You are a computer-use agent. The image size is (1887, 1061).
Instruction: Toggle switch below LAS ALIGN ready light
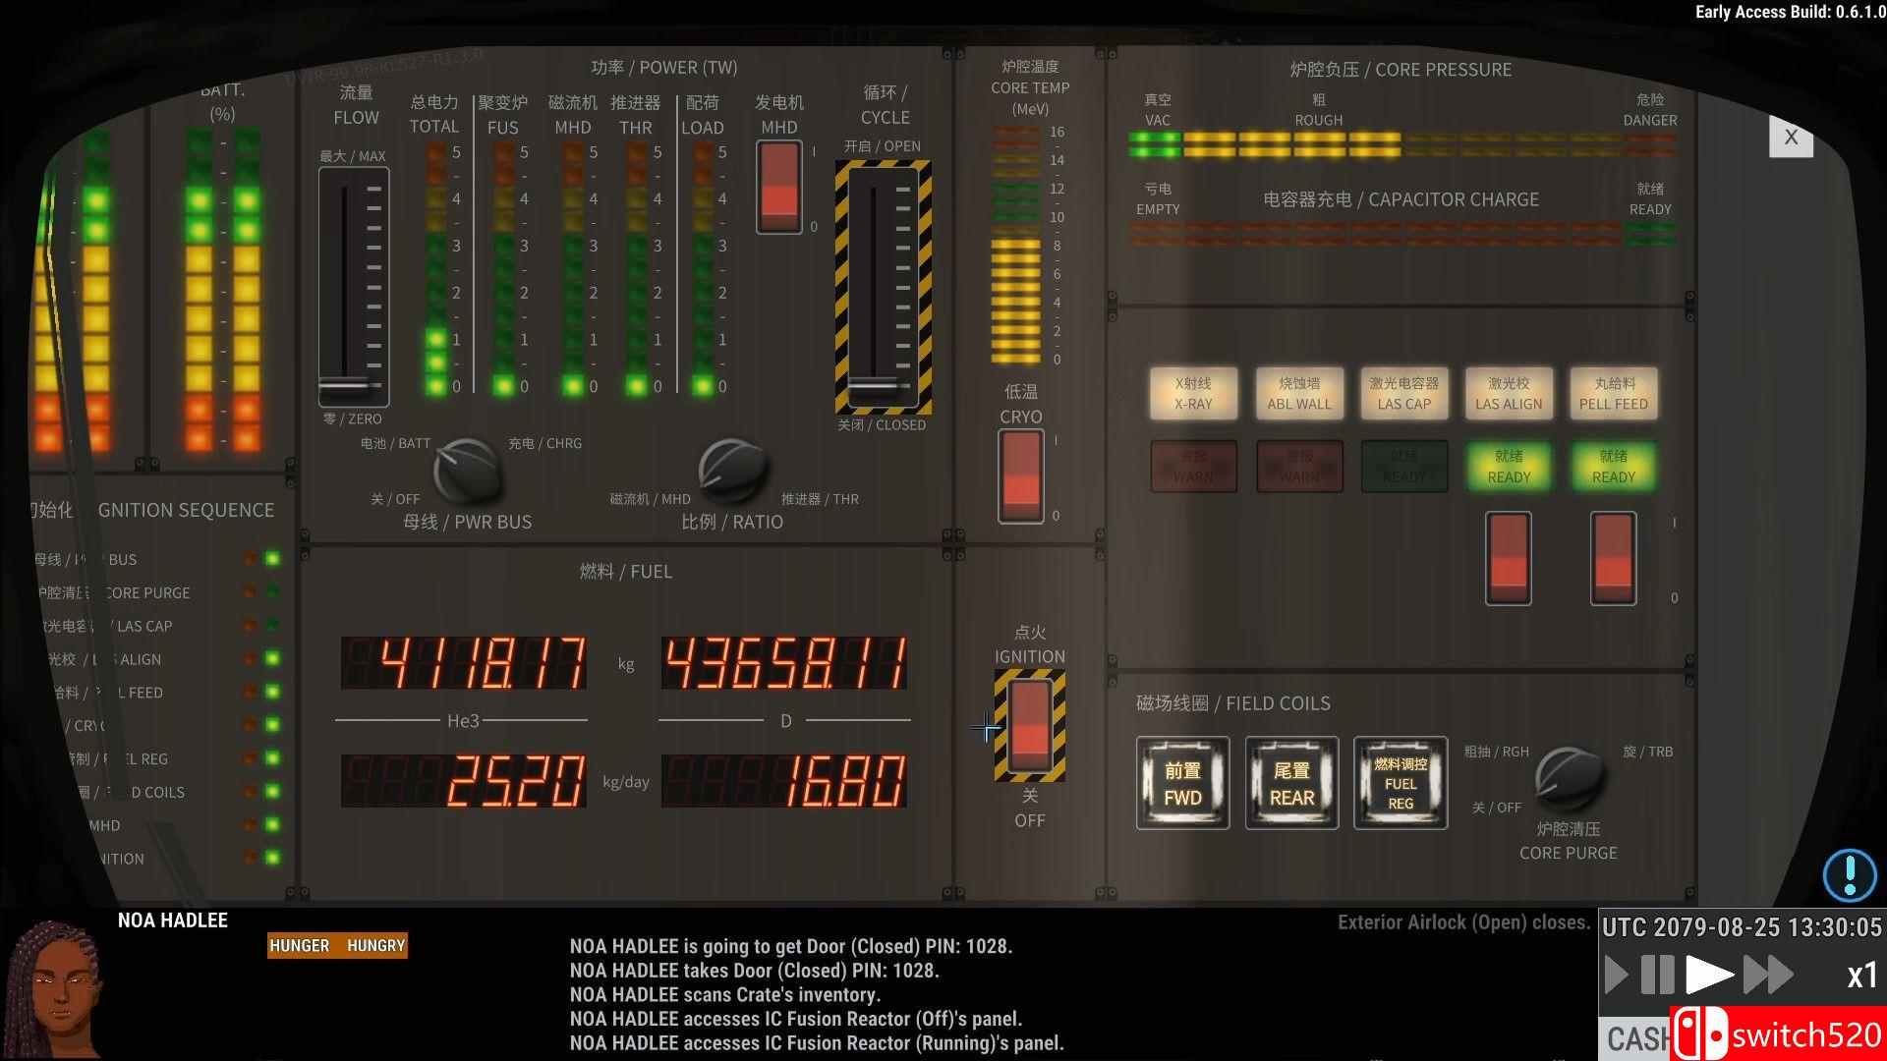[x=1508, y=558]
